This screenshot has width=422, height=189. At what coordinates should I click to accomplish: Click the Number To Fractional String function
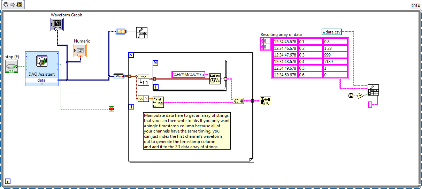[158, 102]
